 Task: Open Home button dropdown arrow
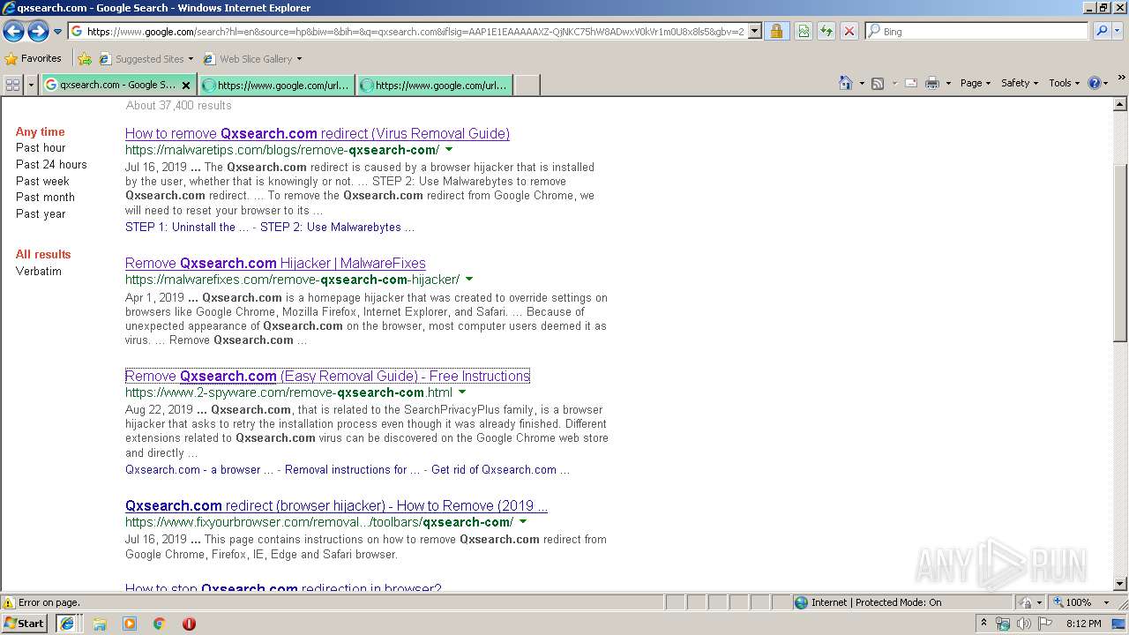click(x=862, y=83)
